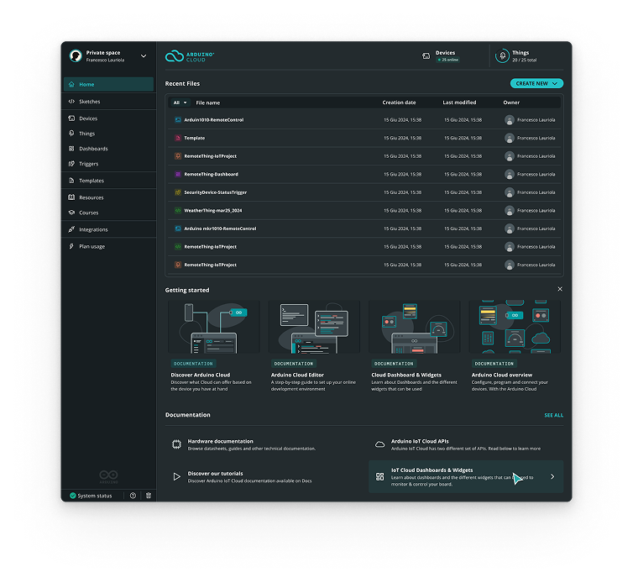Screen dimensions: 633x583
Task: Click the user avatar in Private space
Action: pyautogui.click(x=76, y=55)
